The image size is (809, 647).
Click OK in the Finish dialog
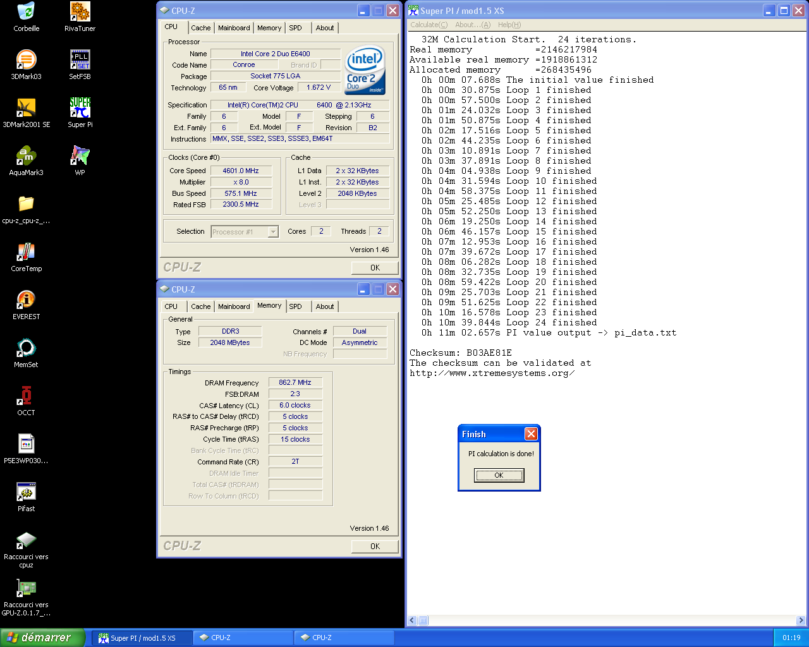pos(499,475)
